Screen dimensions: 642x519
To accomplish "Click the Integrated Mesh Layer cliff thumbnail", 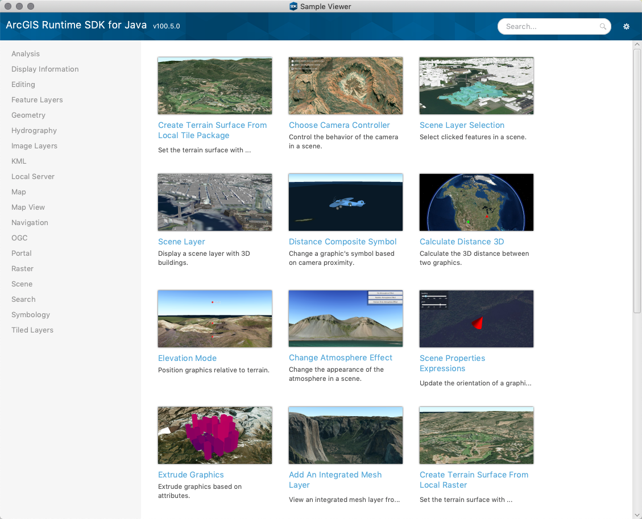I will point(346,435).
